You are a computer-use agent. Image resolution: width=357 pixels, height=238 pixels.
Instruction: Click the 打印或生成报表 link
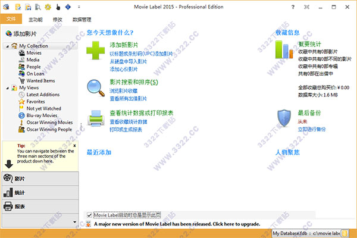coord(126,130)
